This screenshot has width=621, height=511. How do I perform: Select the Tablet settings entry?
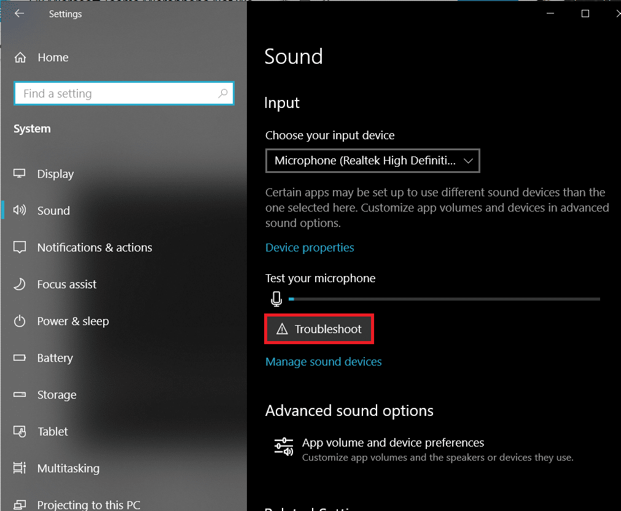point(52,431)
